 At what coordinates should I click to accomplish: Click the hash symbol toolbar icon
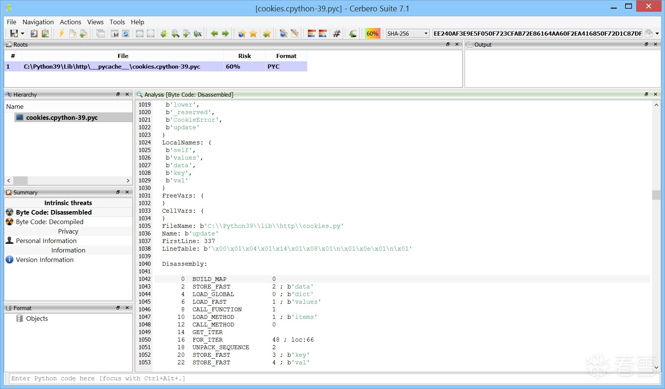click(337, 33)
